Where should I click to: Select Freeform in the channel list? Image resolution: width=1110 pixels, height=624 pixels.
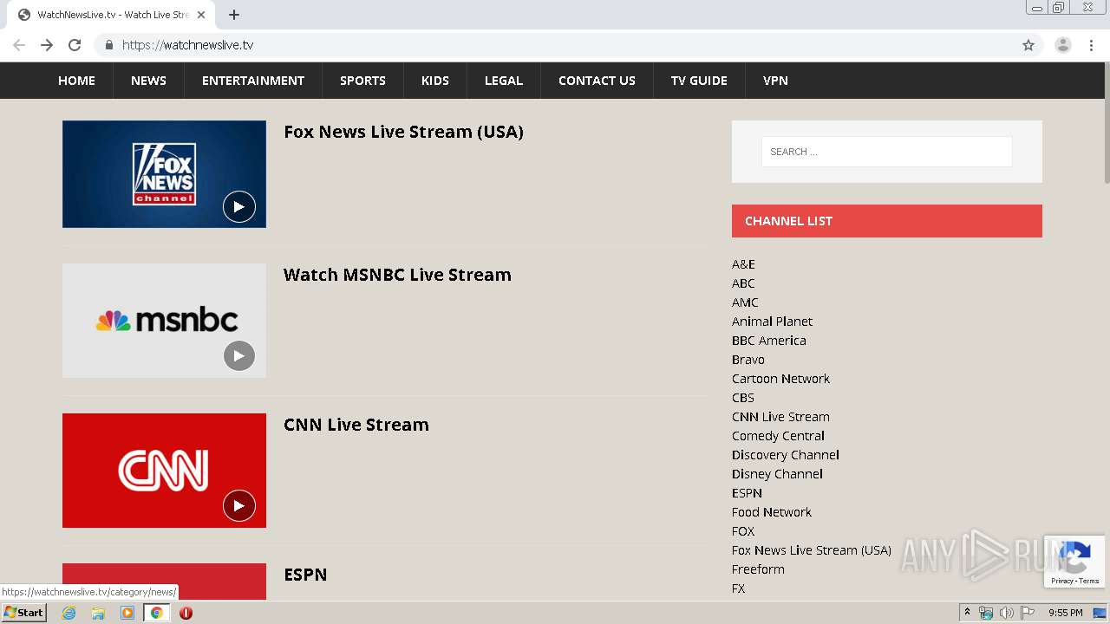758,569
